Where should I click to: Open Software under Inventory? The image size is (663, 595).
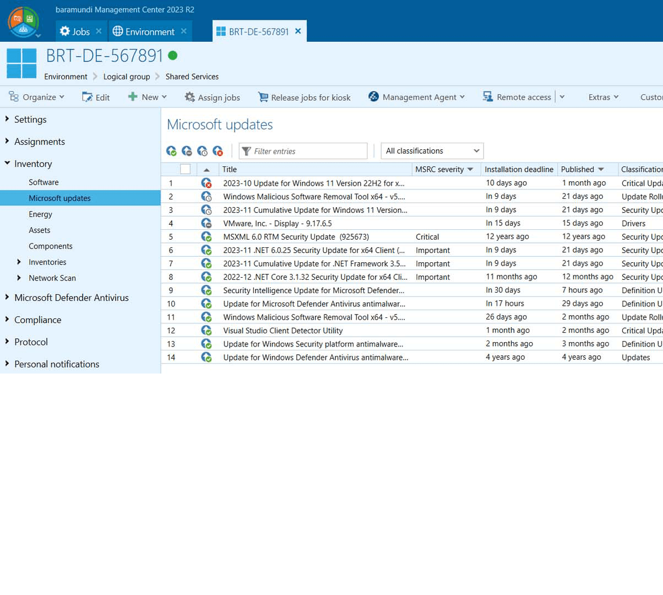click(44, 182)
